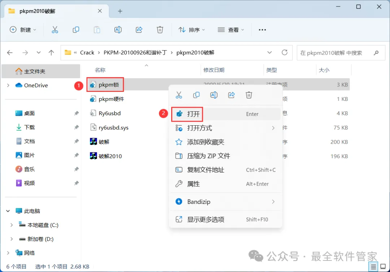
Task: Click the rename icon in the toolbar
Action: (118, 30)
